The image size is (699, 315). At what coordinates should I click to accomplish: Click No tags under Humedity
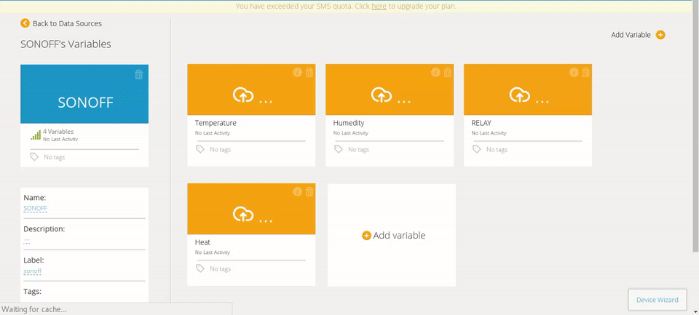[359, 150]
